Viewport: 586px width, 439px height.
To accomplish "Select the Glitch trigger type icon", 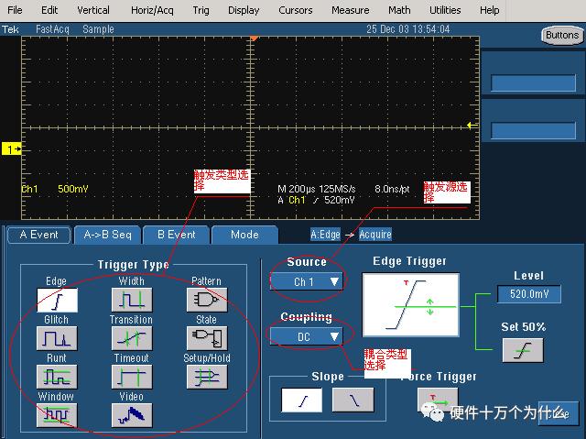I will [57, 338].
